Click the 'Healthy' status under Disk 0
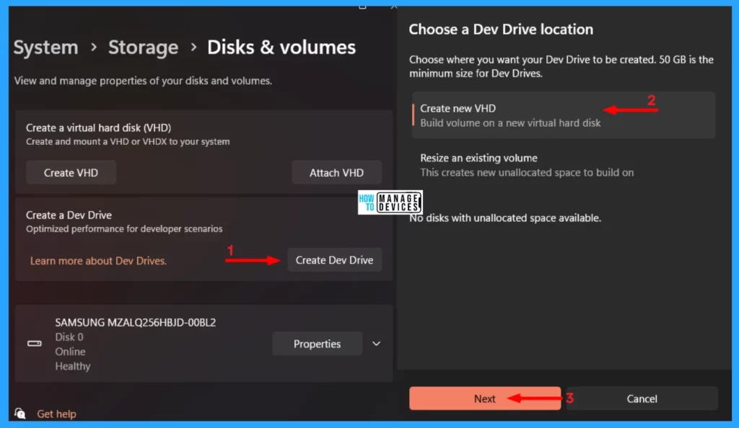The height and width of the screenshot is (428, 739). click(73, 366)
